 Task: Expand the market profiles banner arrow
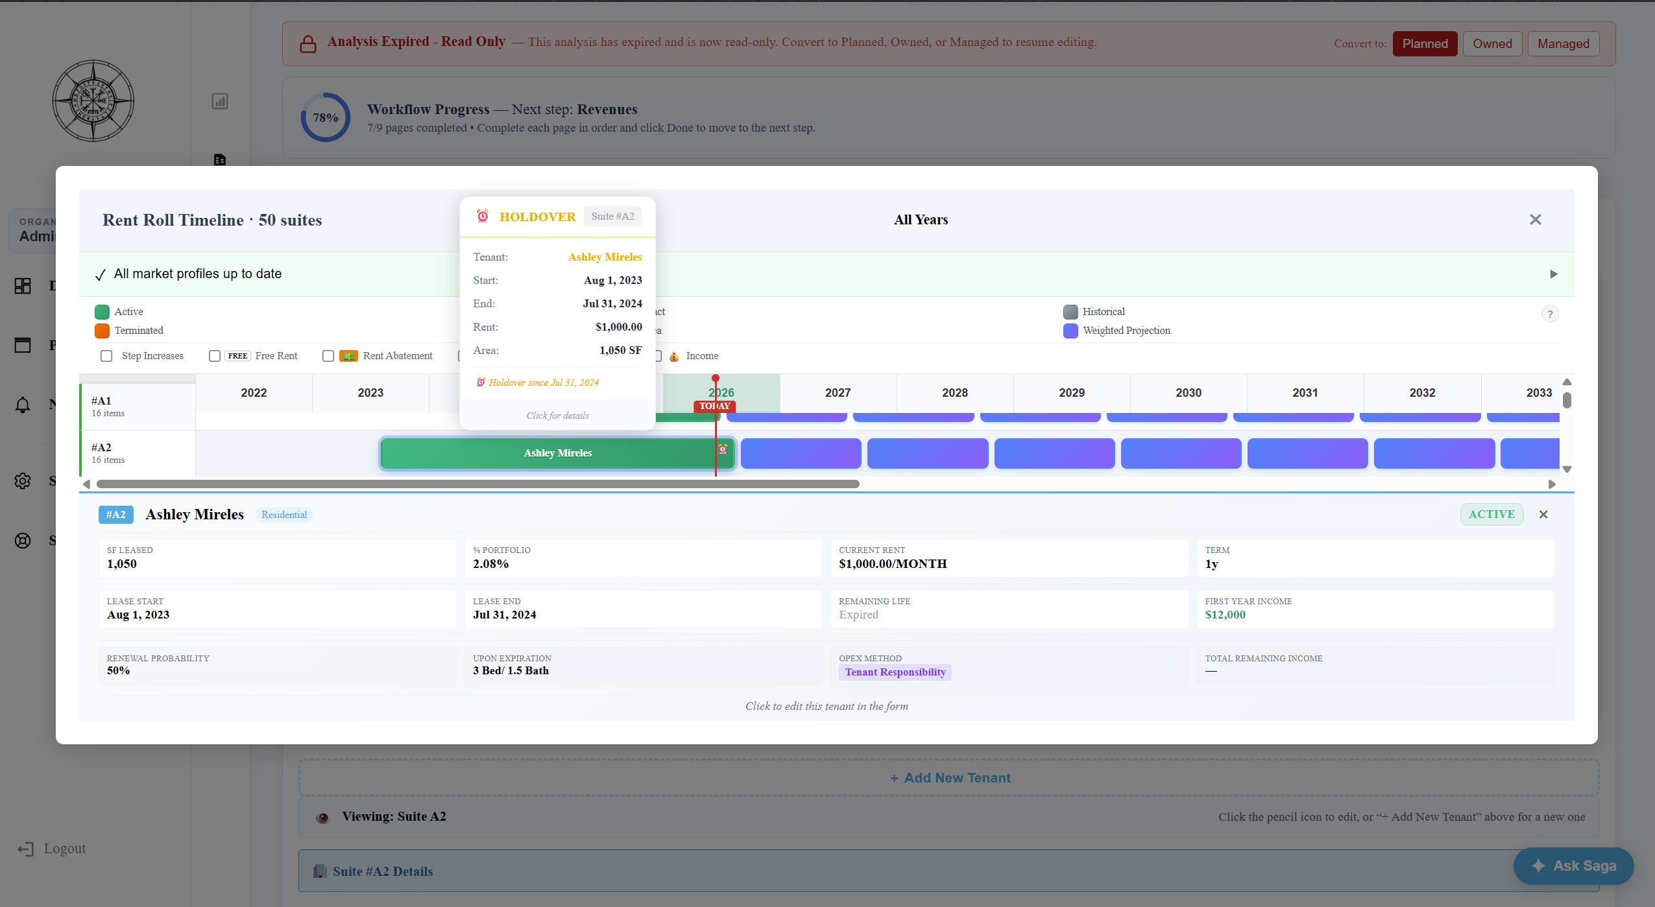point(1554,274)
